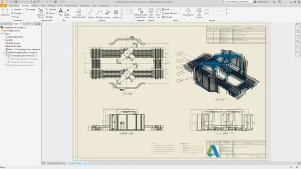Choose the Baseline dimension tool
Viewport: 301px width, 169px height.
pos(16,9)
